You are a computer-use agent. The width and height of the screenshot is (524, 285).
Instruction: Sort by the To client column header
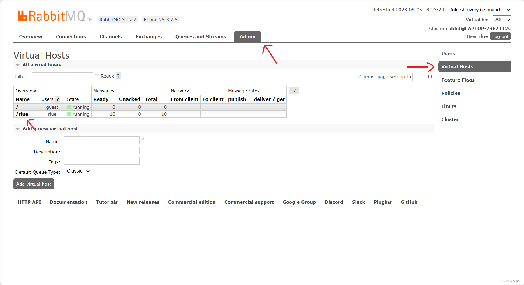pyautogui.click(x=213, y=99)
